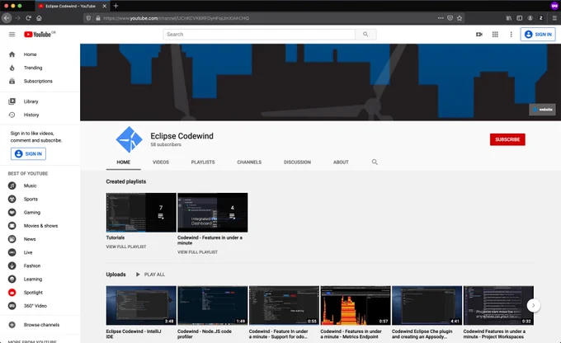Switch to the VIDEOS tab

[161, 162]
